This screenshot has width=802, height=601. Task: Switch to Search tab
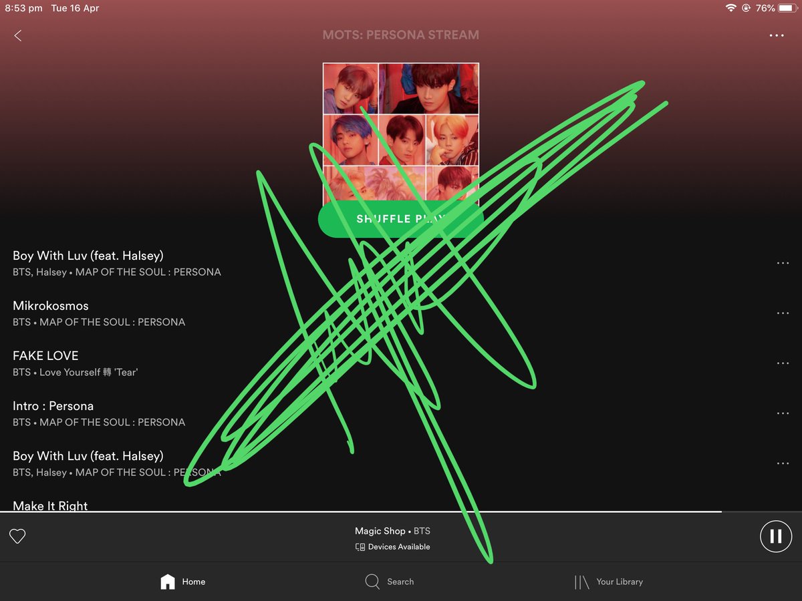(390, 582)
